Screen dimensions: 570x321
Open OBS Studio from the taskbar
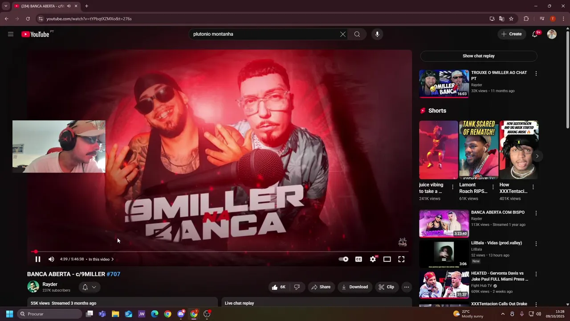coord(207,314)
